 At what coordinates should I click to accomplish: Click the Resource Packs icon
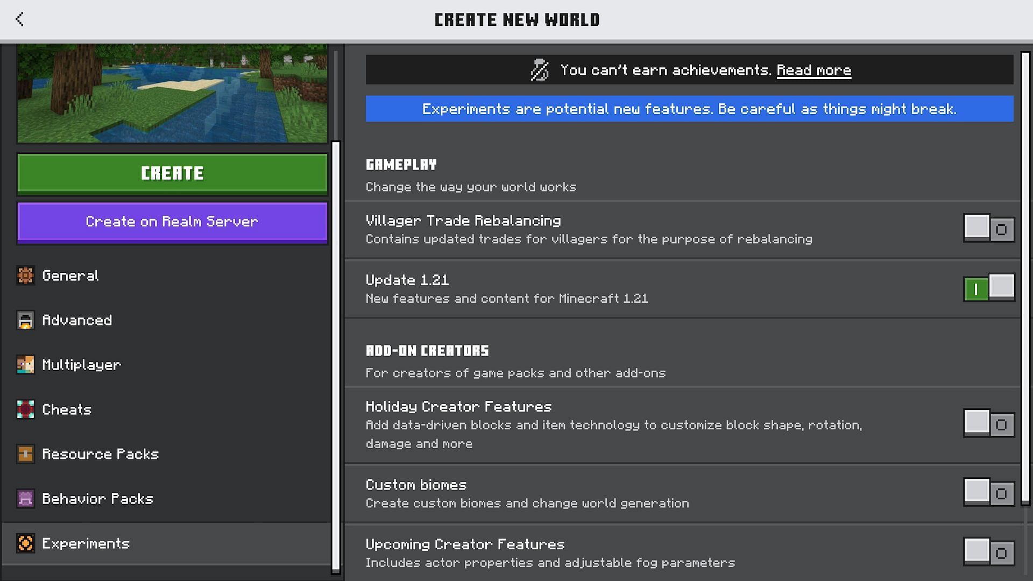[x=25, y=454]
